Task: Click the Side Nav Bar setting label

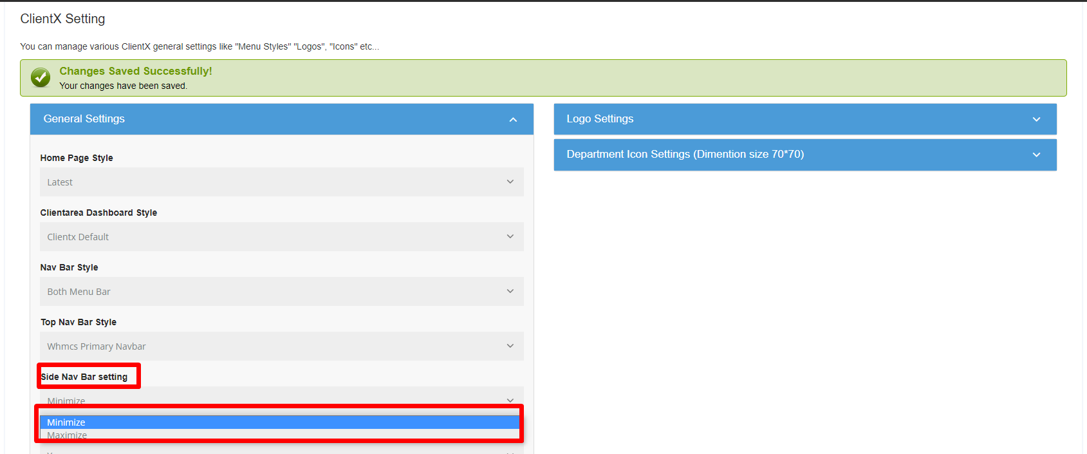Action: pos(84,377)
